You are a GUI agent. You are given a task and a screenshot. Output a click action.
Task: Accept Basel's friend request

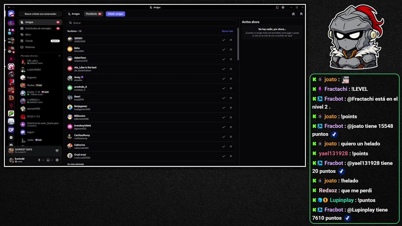(x=224, y=98)
